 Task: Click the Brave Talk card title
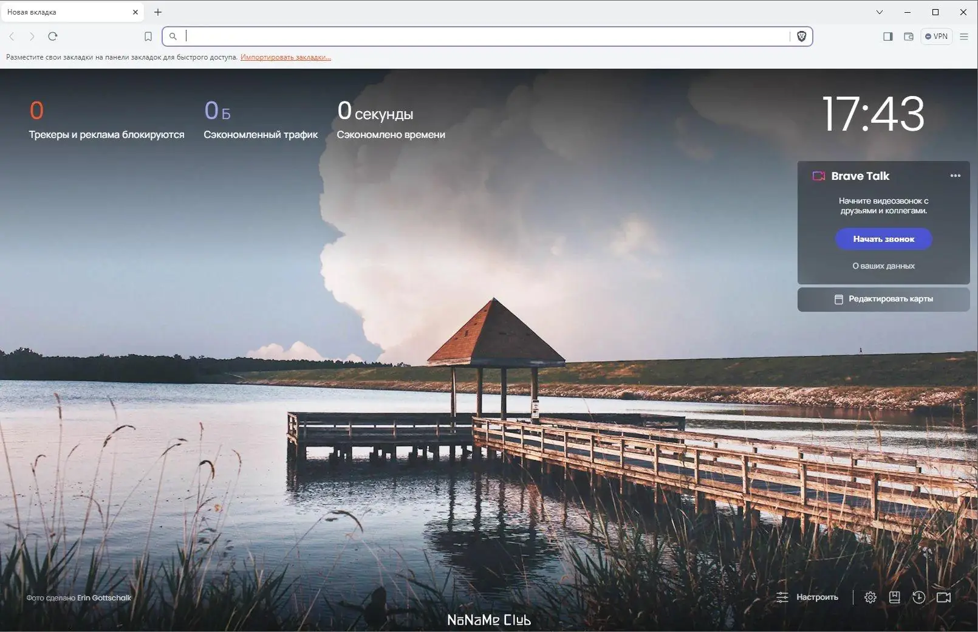point(860,176)
